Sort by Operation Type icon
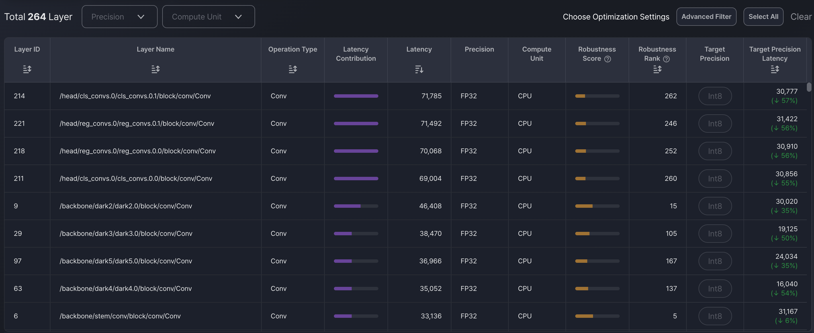The height and width of the screenshot is (333, 814). [x=292, y=69]
